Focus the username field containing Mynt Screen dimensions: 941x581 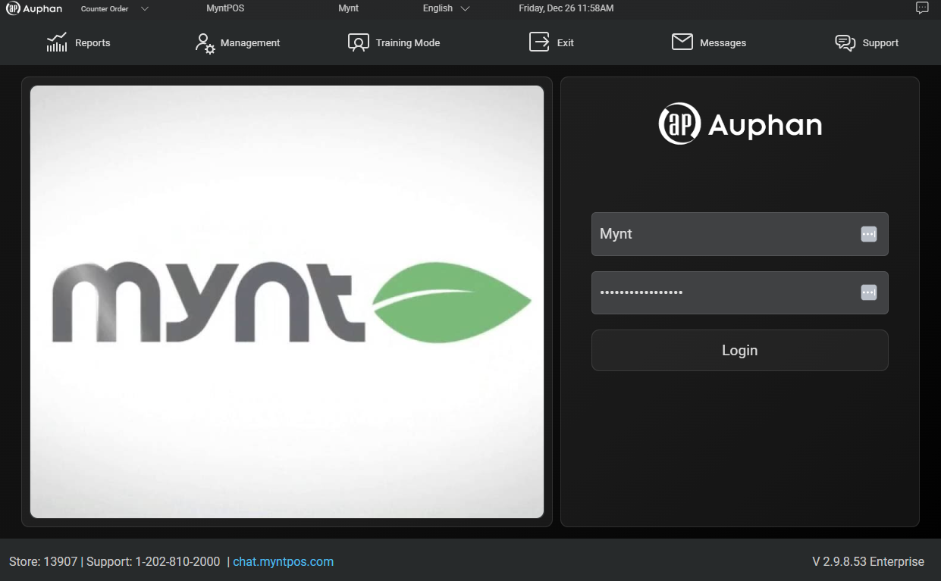pyautogui.click(x=739, y=234)
